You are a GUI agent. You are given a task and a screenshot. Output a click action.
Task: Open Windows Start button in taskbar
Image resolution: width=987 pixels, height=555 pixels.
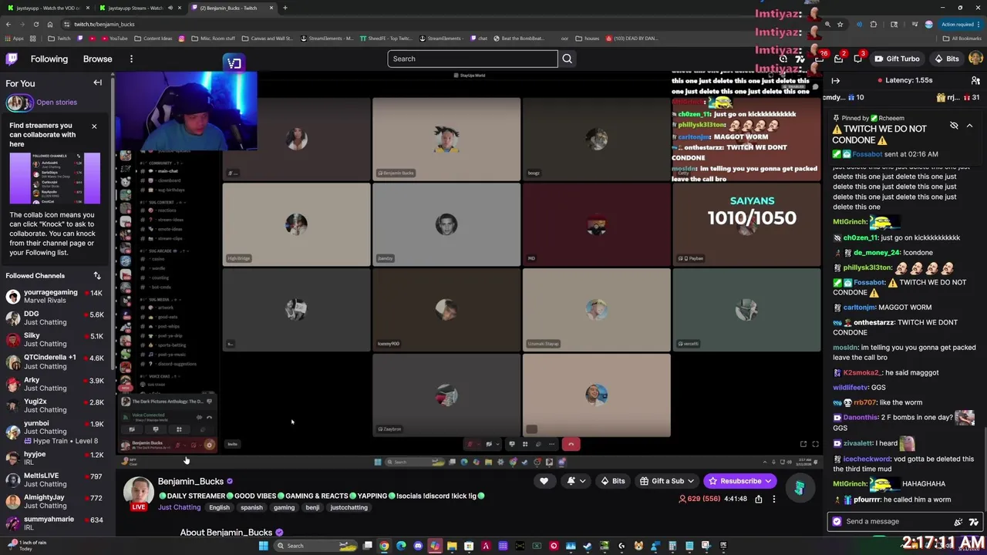click(x=263, y=546)
